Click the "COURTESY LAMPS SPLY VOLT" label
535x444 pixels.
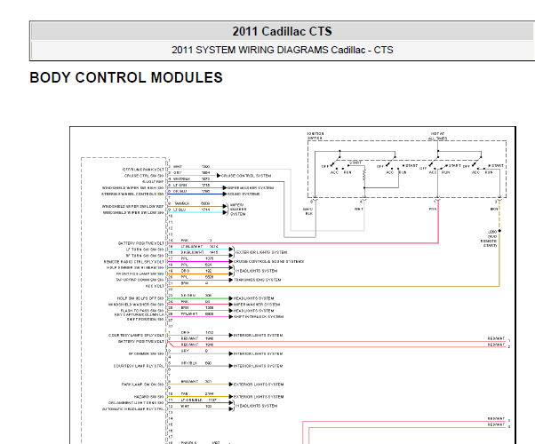tap(137, 336)
